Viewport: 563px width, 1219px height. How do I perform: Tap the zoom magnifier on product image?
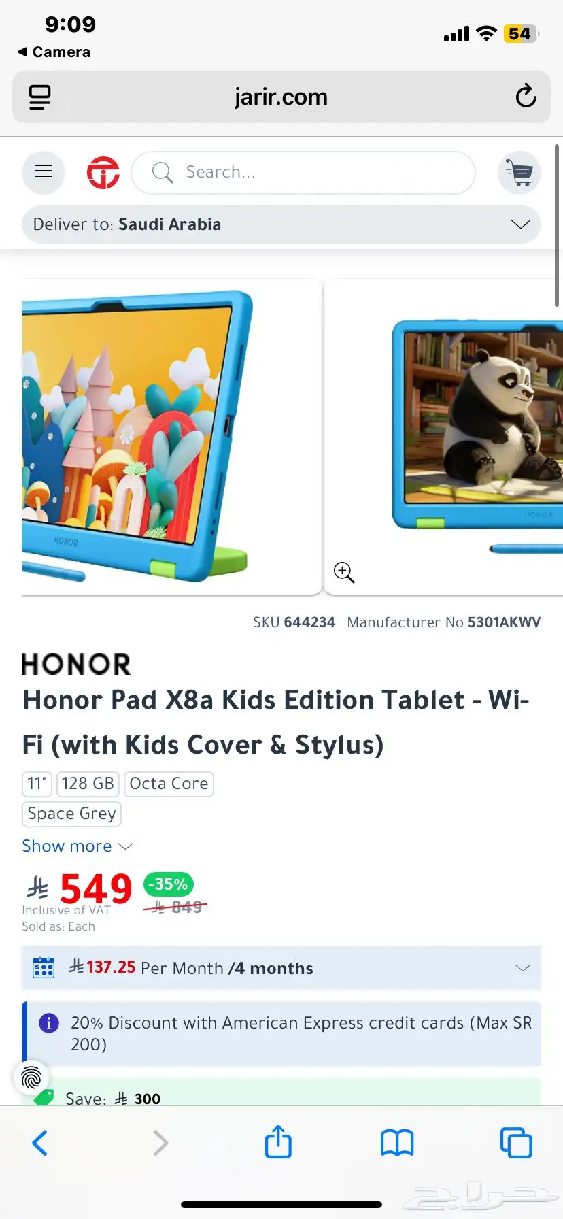344,573
